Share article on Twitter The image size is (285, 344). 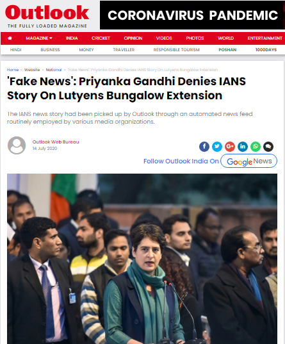(217, 146)
